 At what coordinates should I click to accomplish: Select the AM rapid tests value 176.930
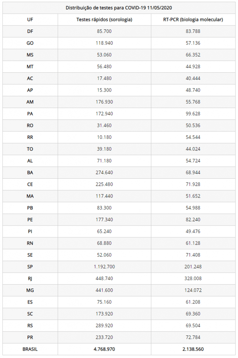pyautogui.click(x=104, y=102)
